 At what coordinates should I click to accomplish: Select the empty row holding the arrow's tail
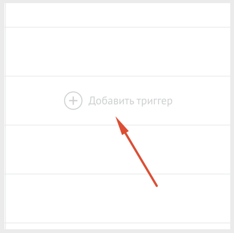pos(118,198)
